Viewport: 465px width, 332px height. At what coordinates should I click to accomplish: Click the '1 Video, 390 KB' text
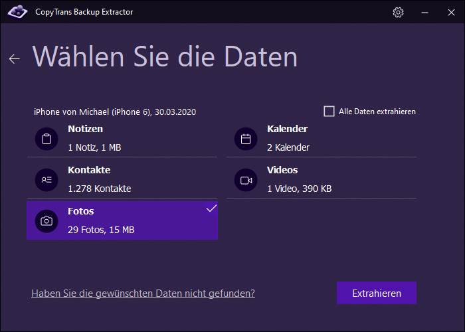coord(299,189)
